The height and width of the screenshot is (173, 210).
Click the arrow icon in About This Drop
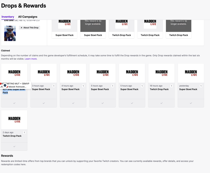pos(21,28)
